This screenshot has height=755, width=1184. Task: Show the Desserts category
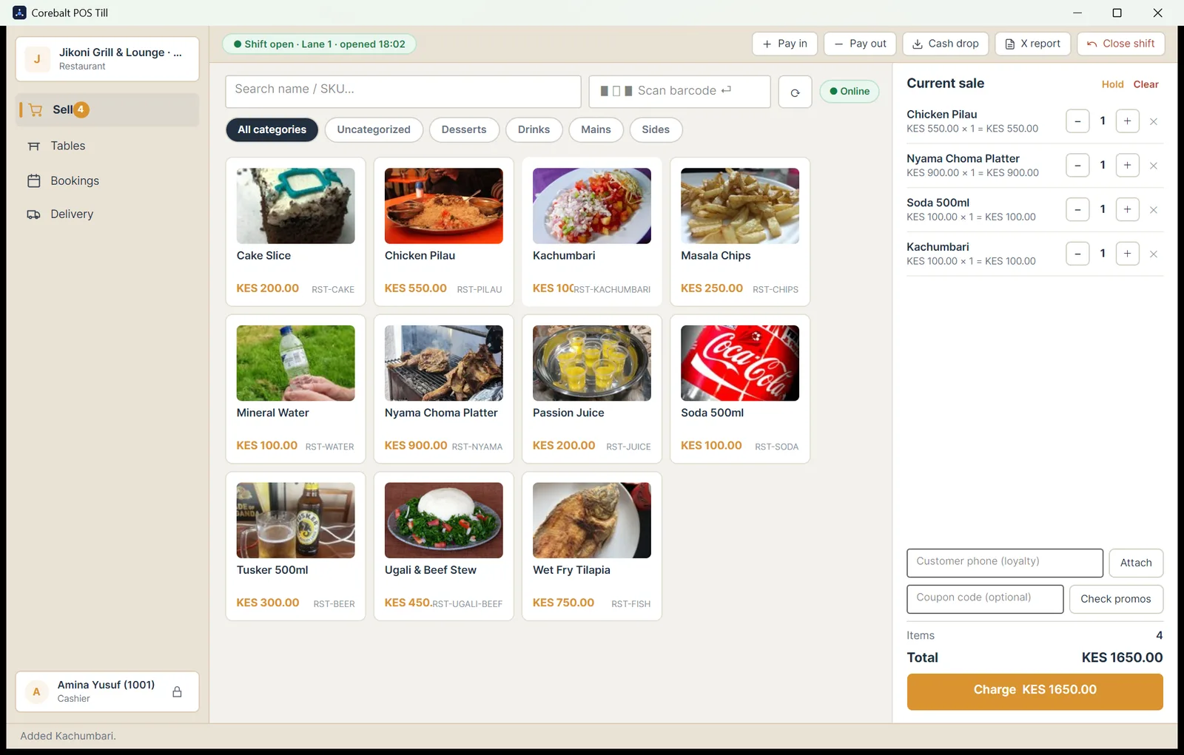coord(464,129)
